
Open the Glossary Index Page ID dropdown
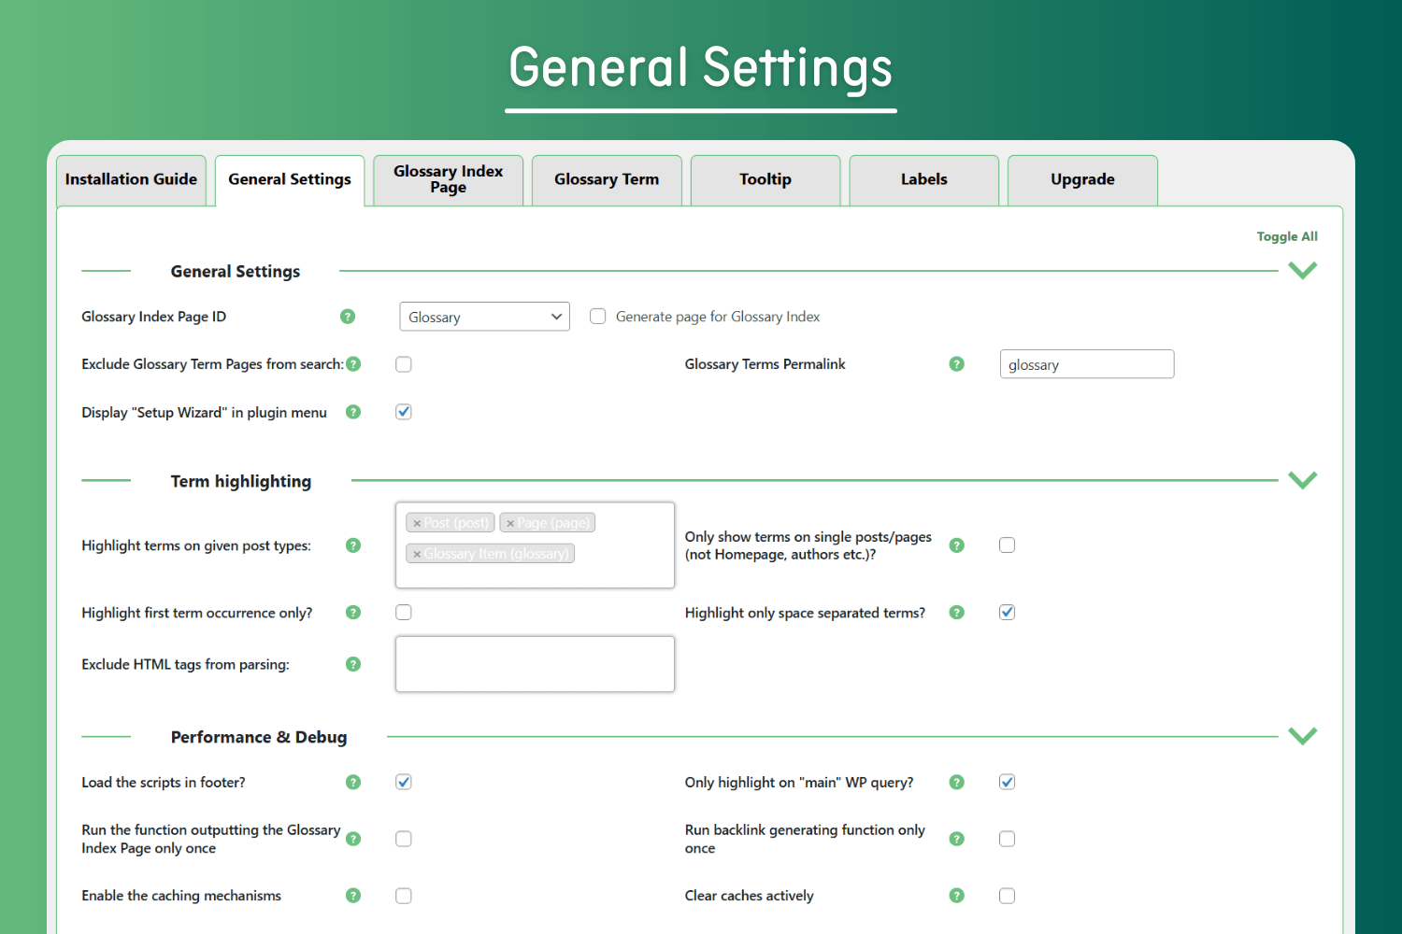point(484,317)
